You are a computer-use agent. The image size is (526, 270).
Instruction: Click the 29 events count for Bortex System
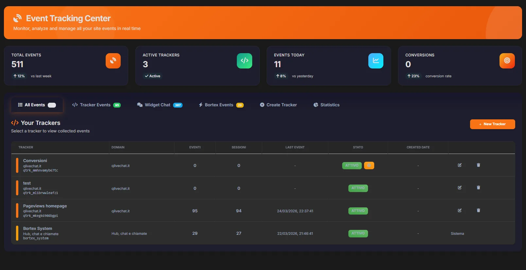coord(195,233)
